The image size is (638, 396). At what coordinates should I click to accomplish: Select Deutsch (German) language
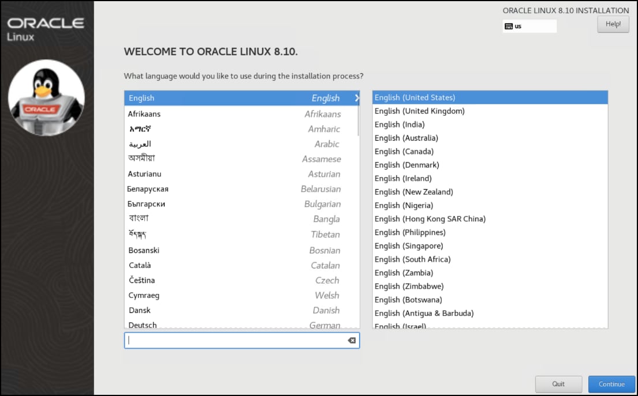pos(242,324)
